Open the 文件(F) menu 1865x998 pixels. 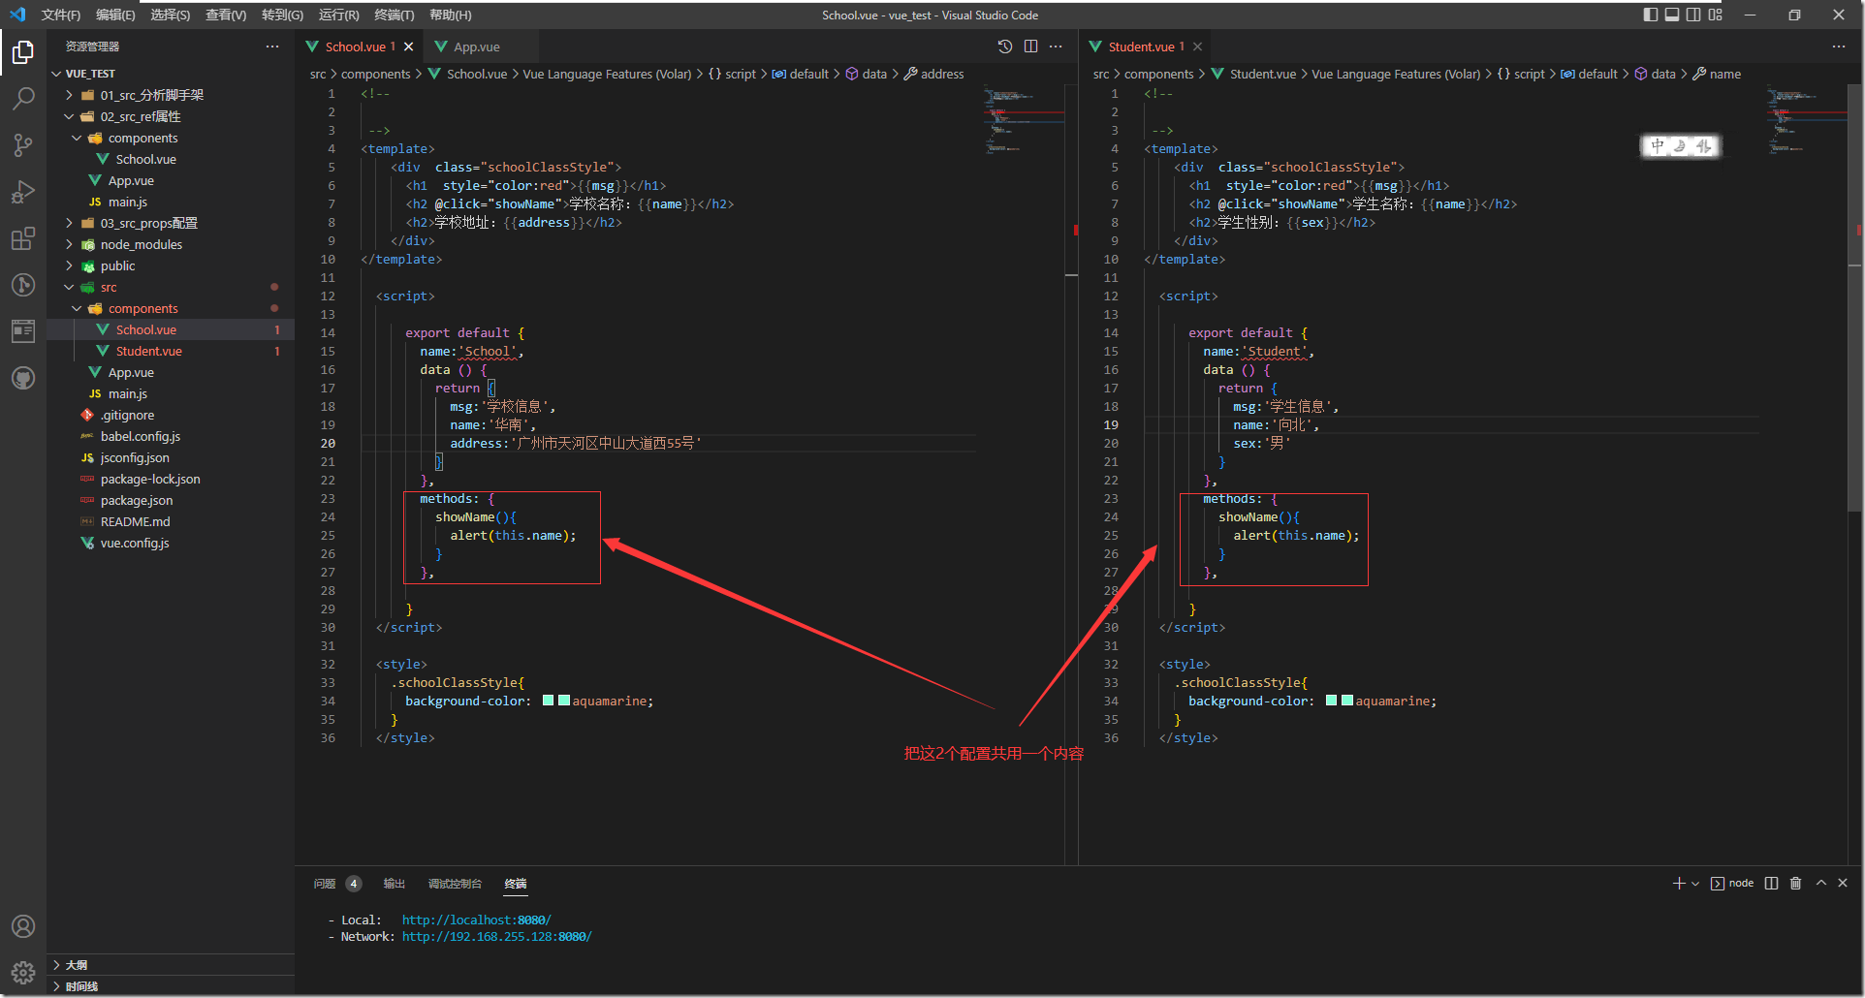click(61, 15)
